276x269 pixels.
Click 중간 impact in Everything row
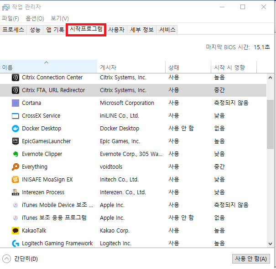click(x=219, y=167)
